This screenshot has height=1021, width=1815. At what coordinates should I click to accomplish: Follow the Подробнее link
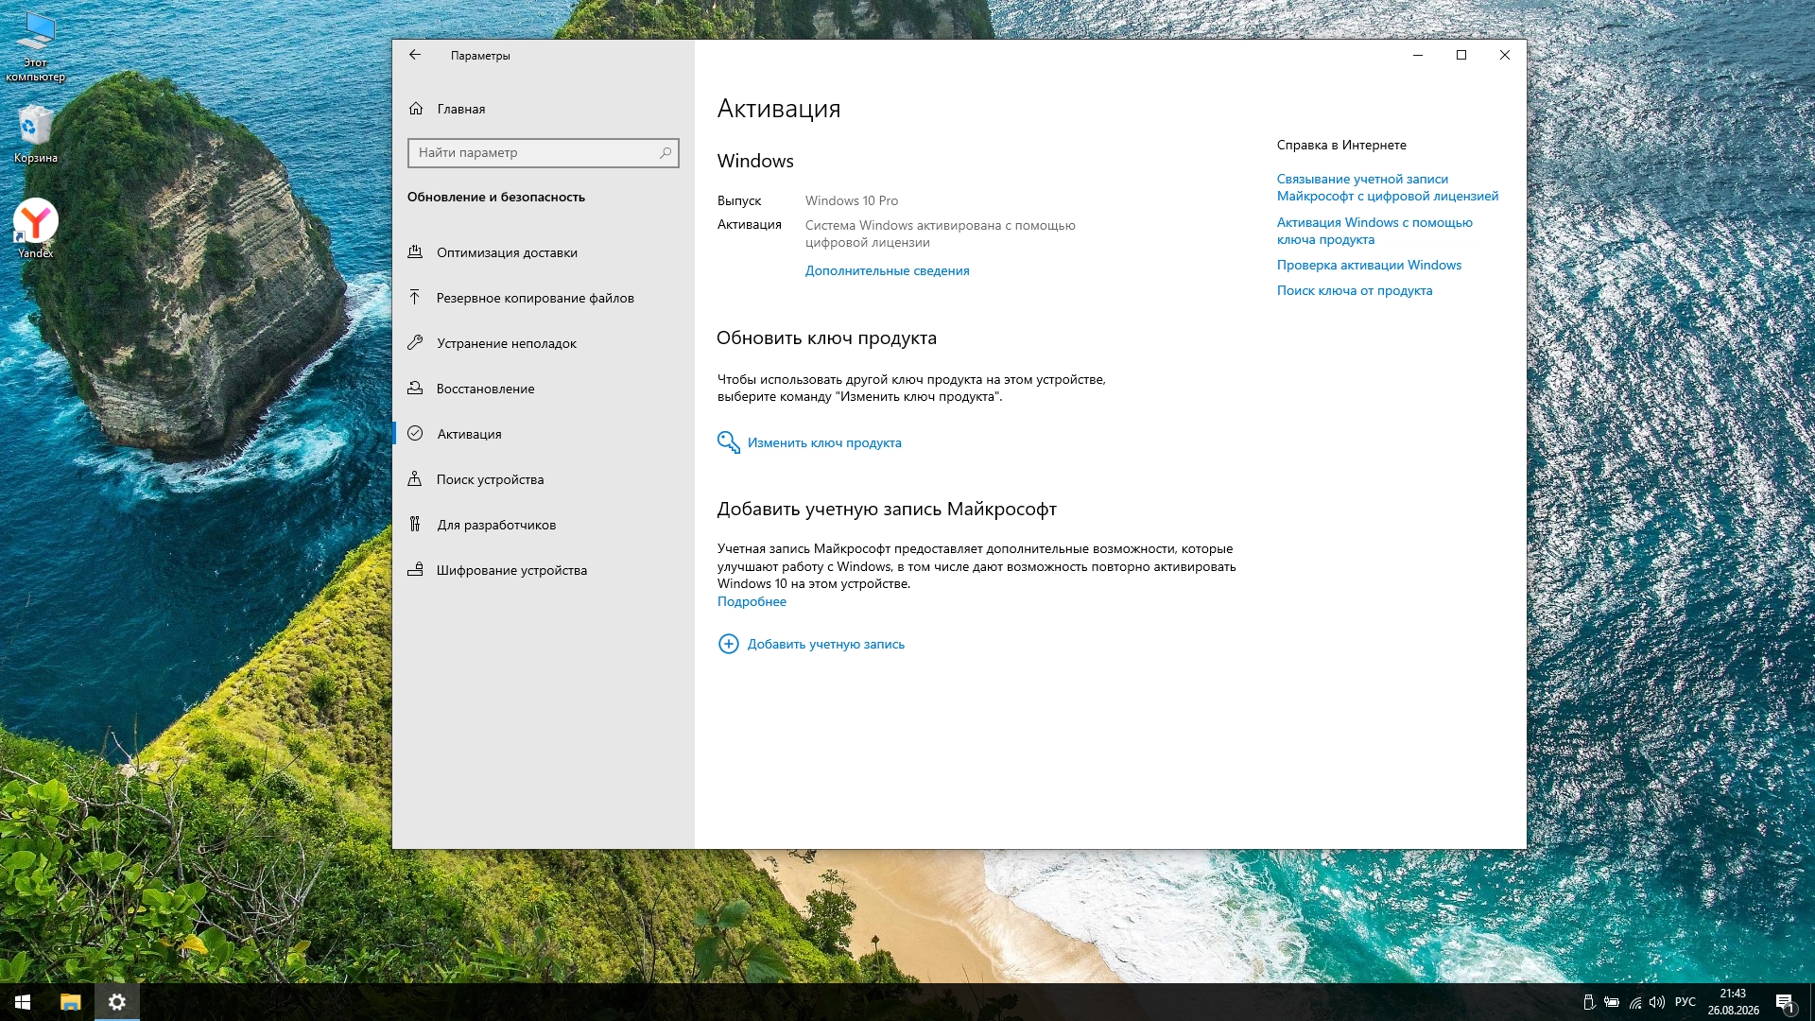752,601
